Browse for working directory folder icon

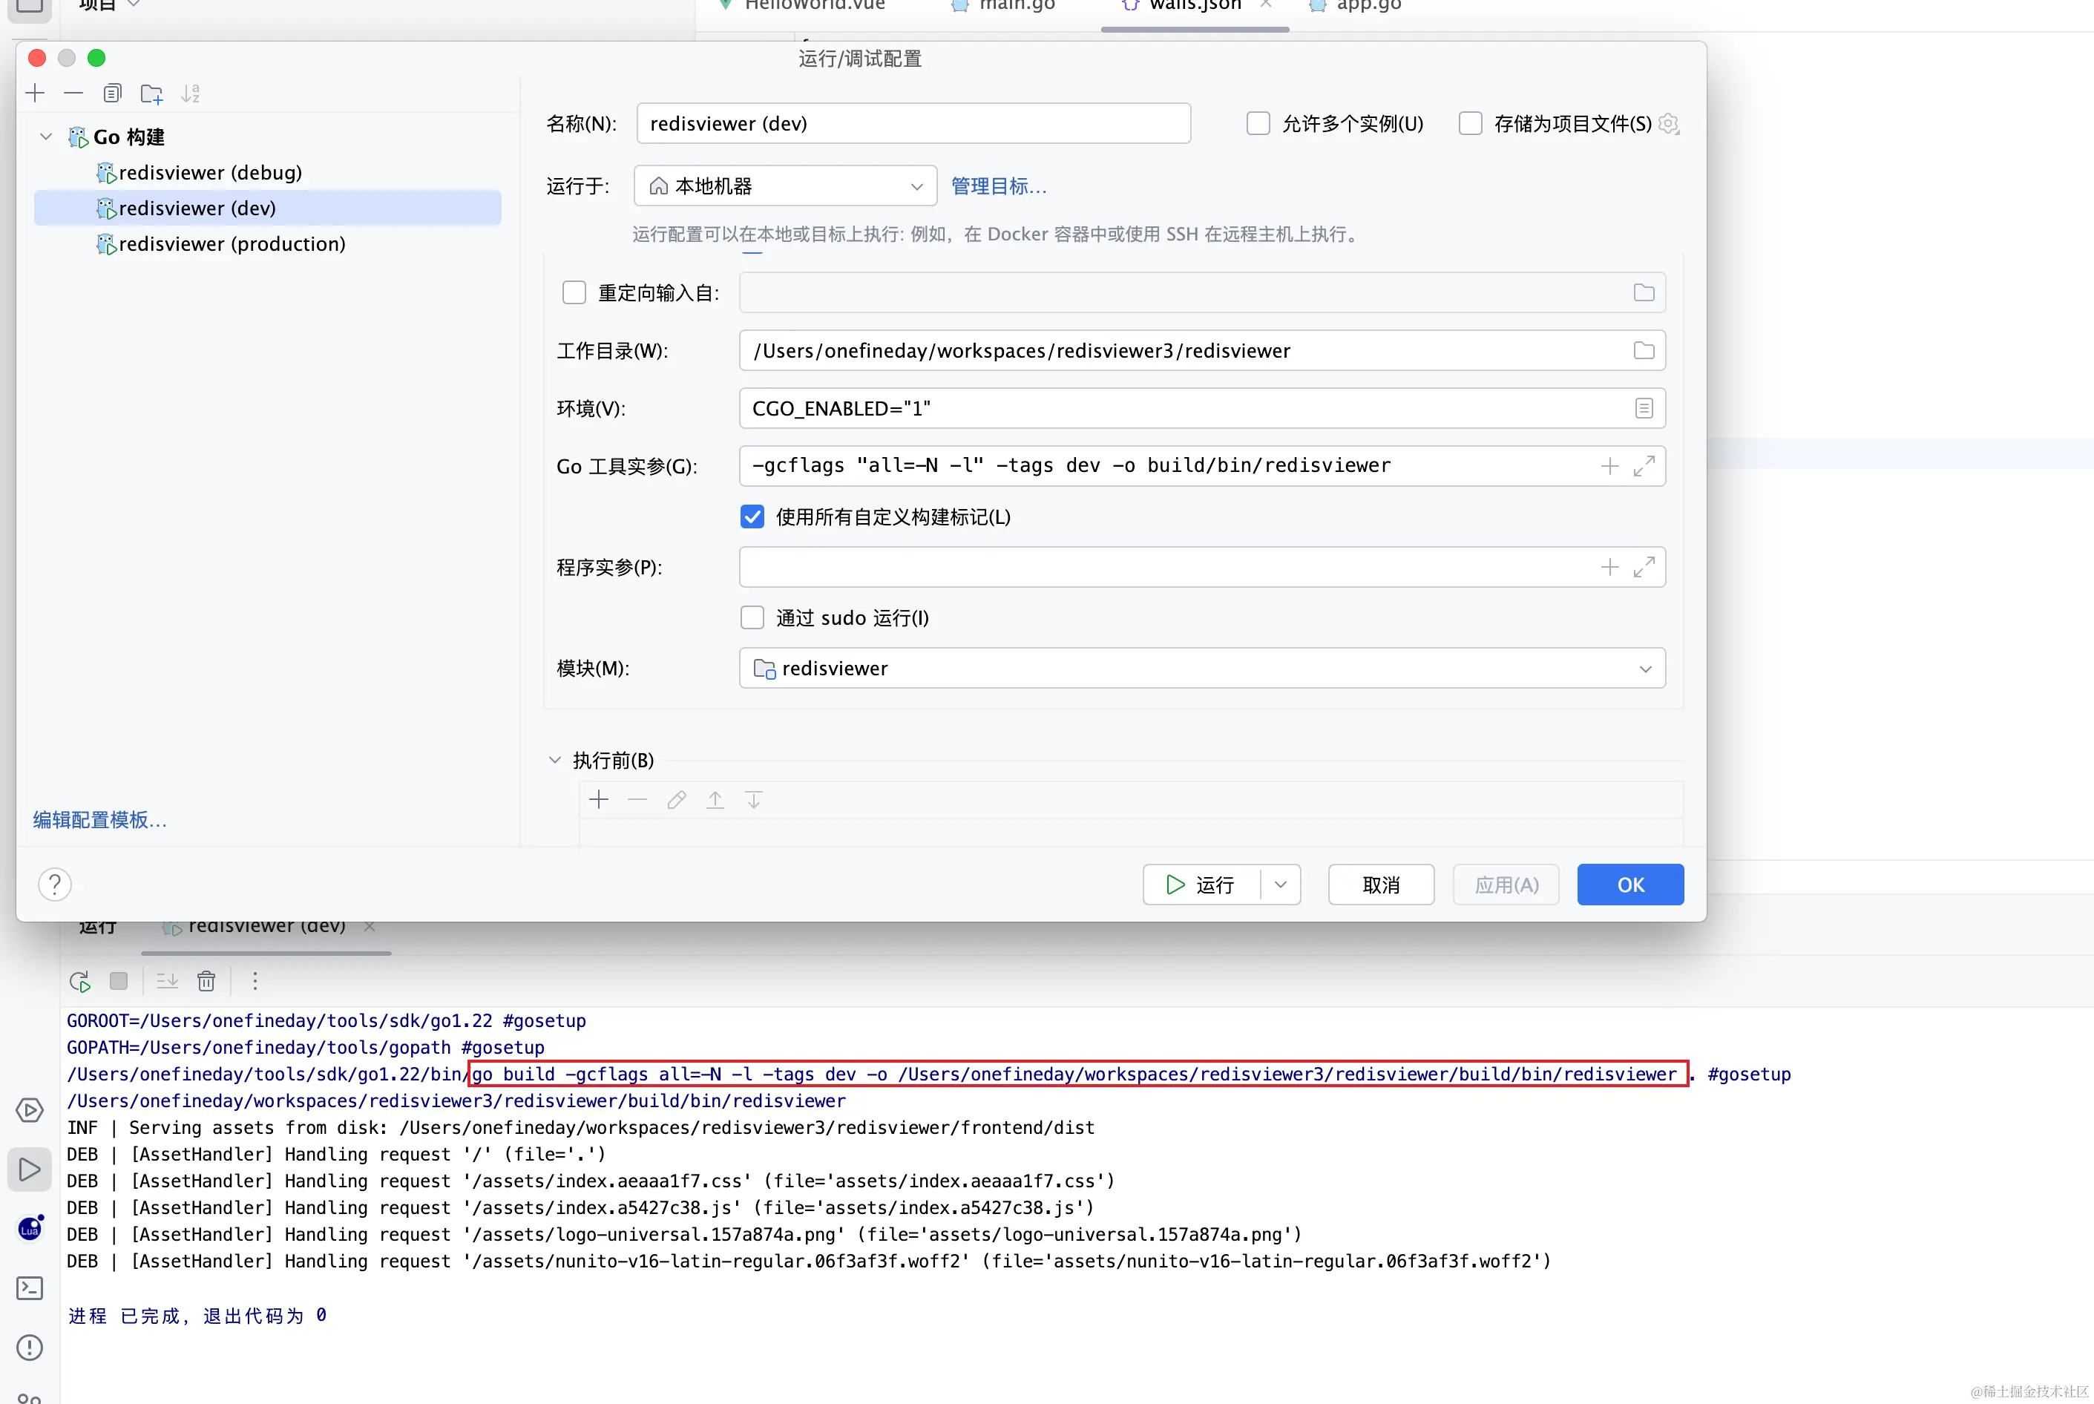1643,350
